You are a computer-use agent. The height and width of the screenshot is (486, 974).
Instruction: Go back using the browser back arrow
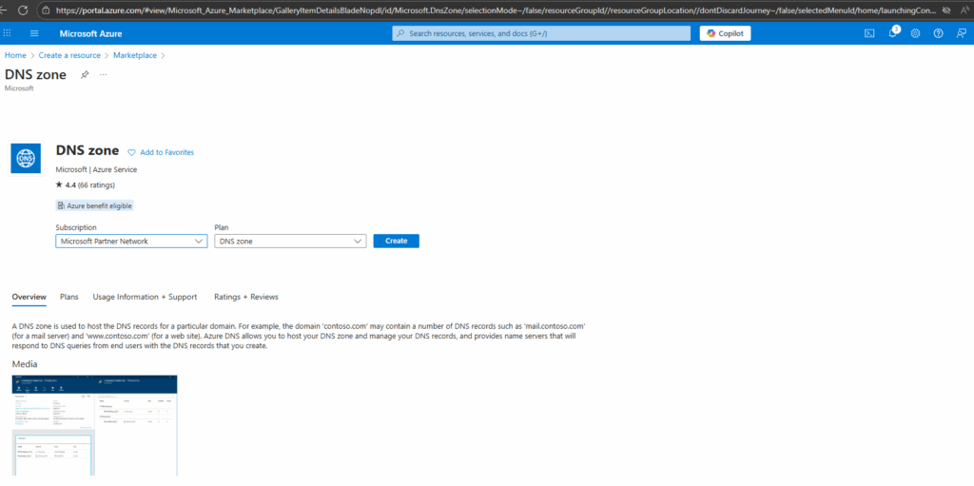3,10
